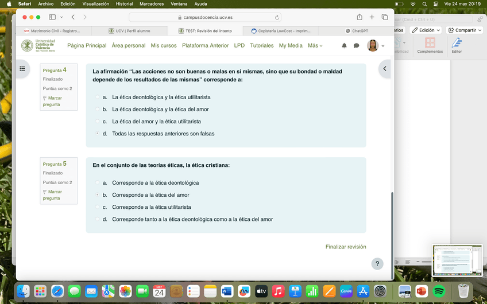The width and height of the screenshot is (487, 304).
Task: Open Canva from the Dock
Action: pos(346,291)
